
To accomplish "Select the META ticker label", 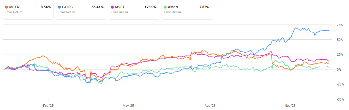I will click(14, 7).
